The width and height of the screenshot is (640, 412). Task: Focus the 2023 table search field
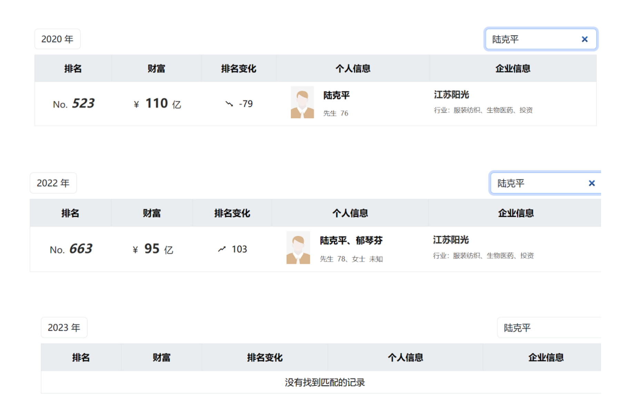tap(548, 328)
